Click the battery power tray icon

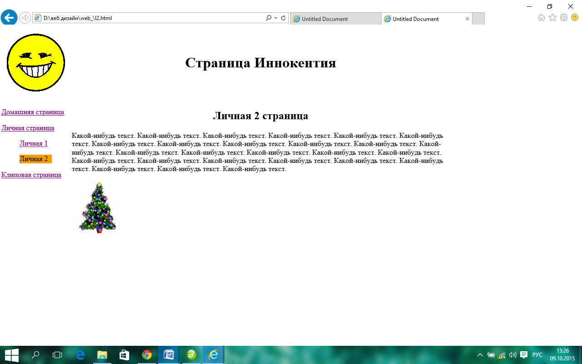(491, 355)
